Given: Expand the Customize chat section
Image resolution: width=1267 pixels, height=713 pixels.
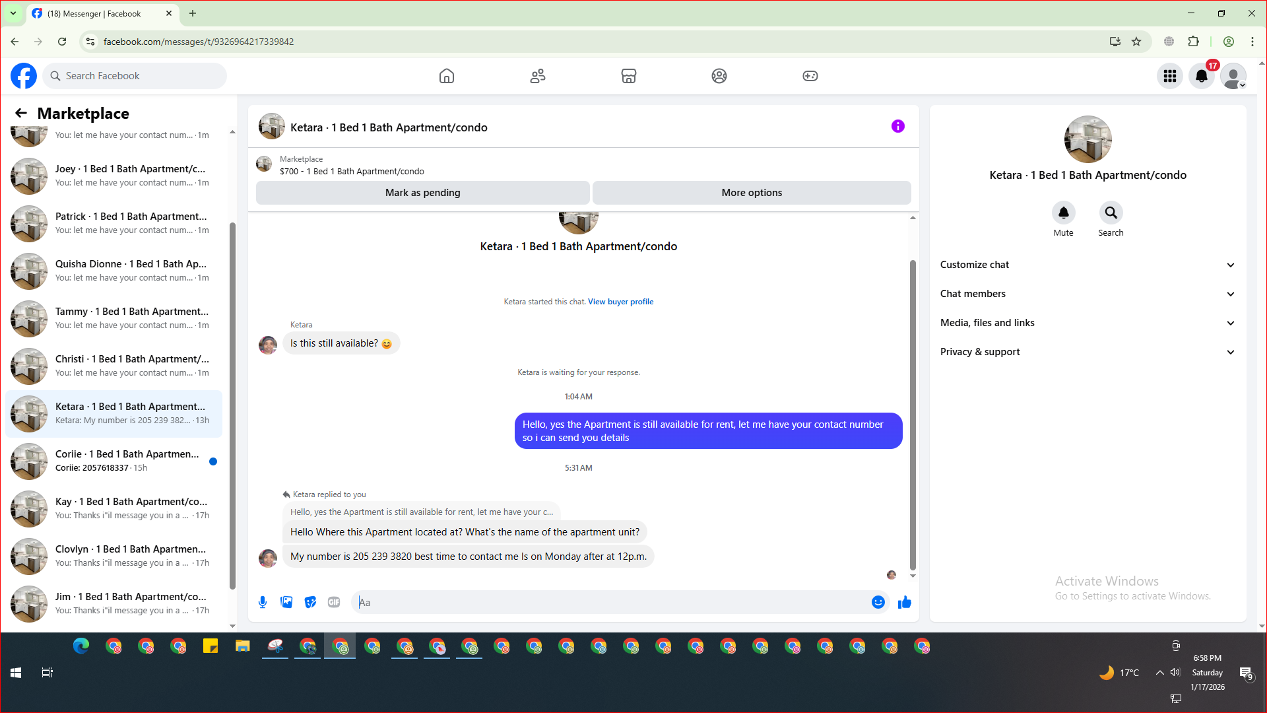Looking at the screenshot, I should pyautogui.click(x=1087, y=265).
